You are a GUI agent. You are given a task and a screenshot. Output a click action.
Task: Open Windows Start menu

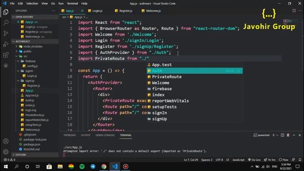(x=6, y=167)
